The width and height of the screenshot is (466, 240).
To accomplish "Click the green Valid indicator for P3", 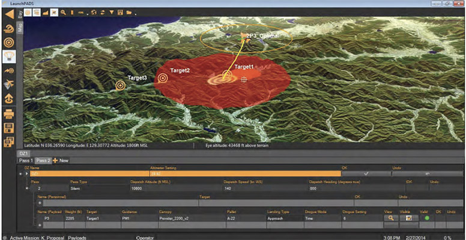I will pos(426,218).
